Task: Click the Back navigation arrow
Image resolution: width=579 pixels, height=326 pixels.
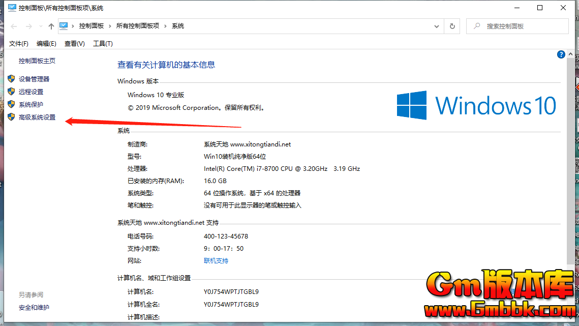Action: tap(14, 26)
